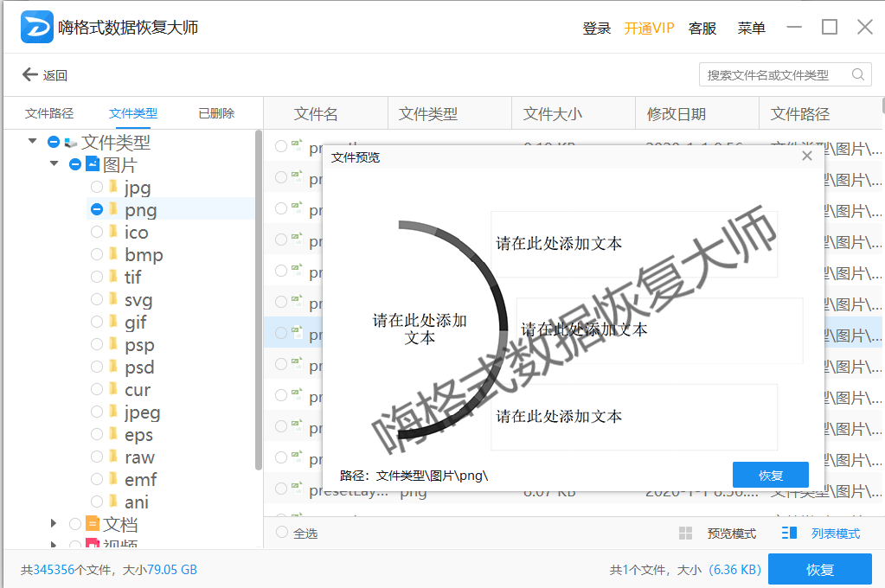Toggle the jpg checkbox
The height and width of the screenshot is (588, 885).
pos(97,187)
